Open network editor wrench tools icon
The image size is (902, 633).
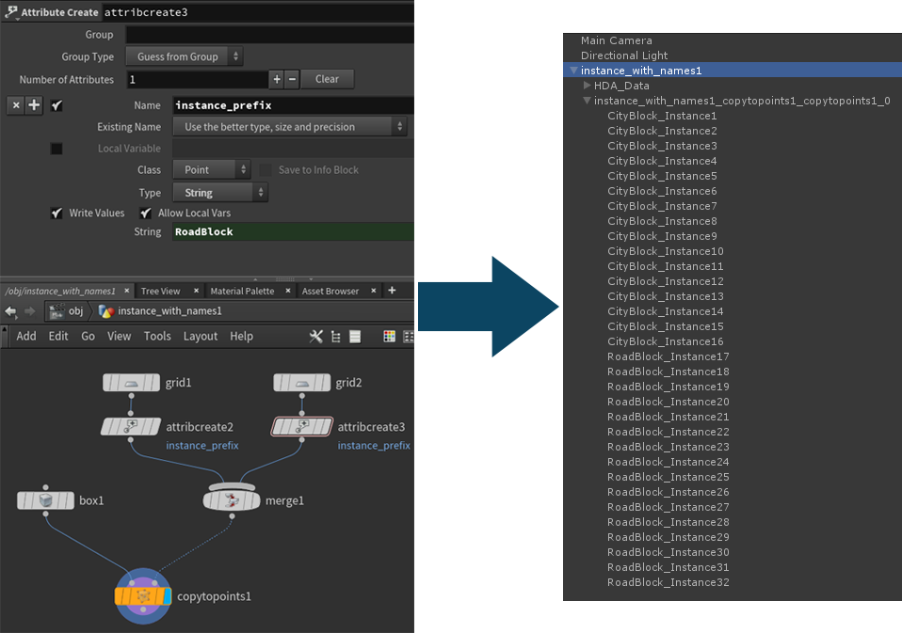(316, 337)
